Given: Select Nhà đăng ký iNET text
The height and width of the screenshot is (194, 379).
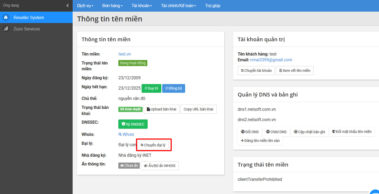Looking at the screenshot, I should [x=135, y=155].
